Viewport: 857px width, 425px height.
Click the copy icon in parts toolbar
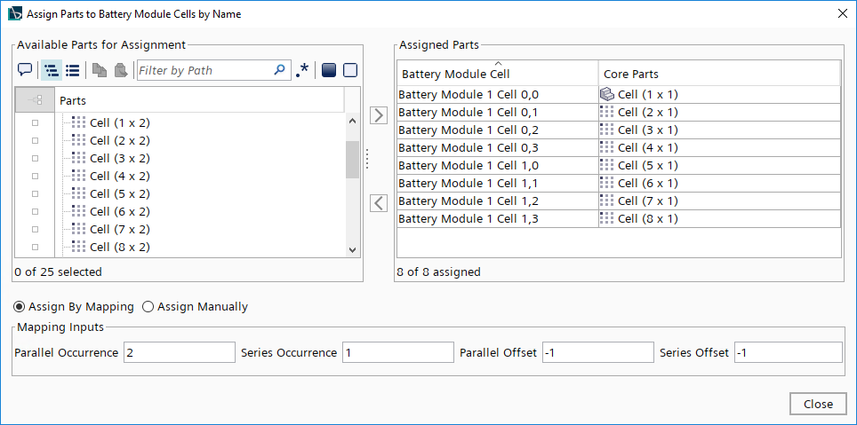[x=100, y=70]
